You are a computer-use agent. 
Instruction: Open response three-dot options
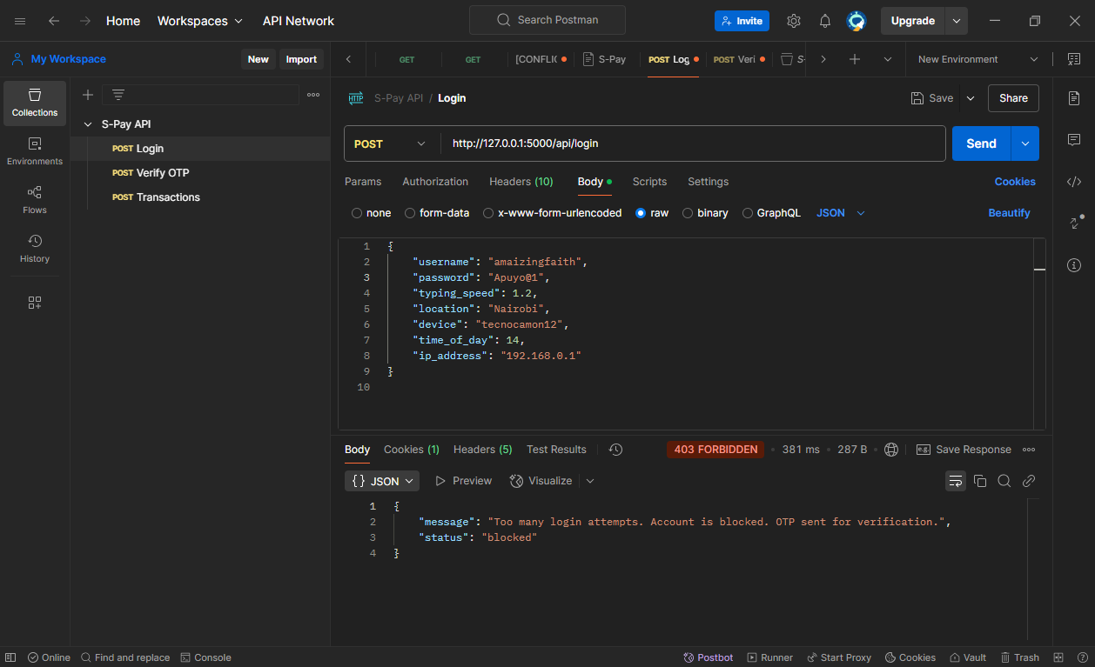1029,450
